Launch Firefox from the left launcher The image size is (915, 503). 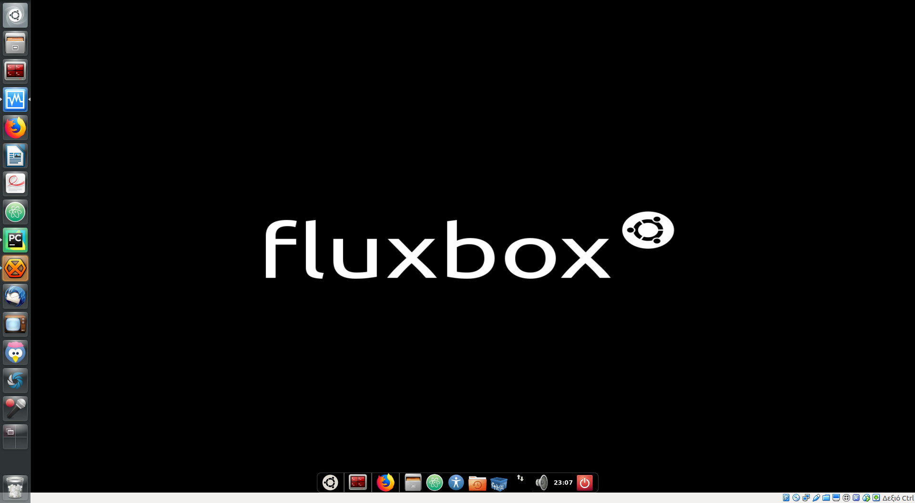[15, 128]
